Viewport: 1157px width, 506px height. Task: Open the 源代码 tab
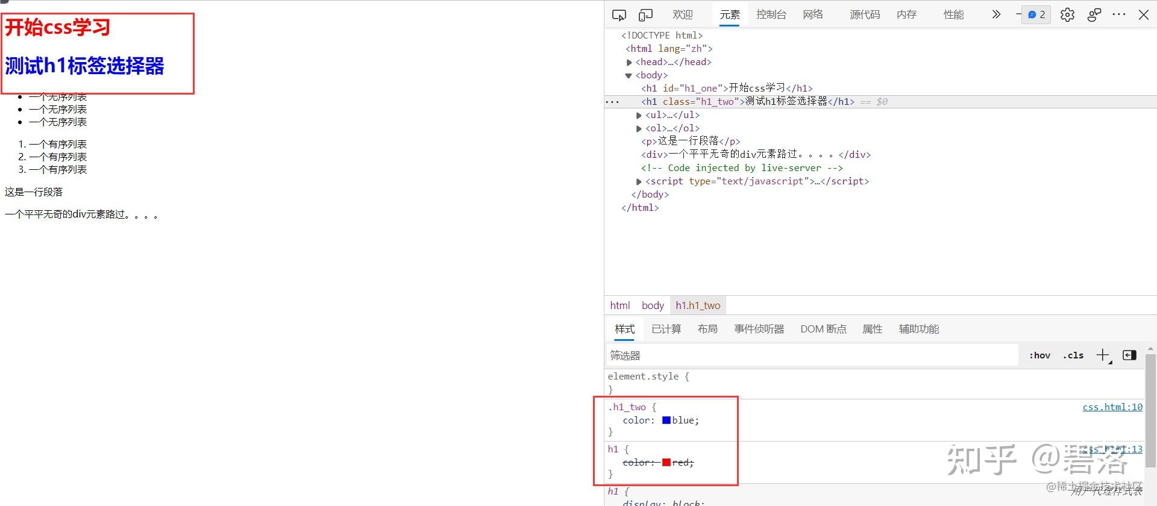coord(865,14)
